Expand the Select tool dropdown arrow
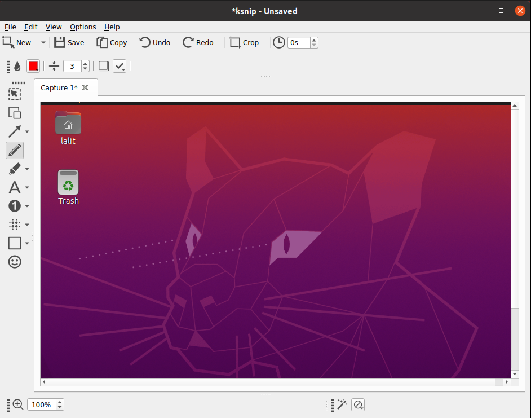 pyautogui.click(x=24, y=94)
